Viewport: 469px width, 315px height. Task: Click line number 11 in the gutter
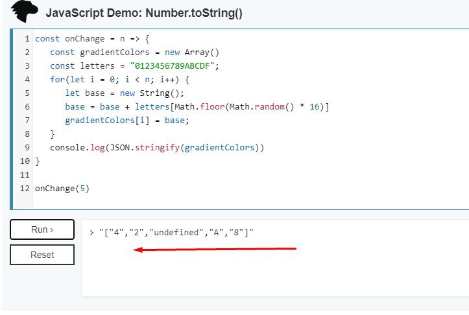coord(25,174)
